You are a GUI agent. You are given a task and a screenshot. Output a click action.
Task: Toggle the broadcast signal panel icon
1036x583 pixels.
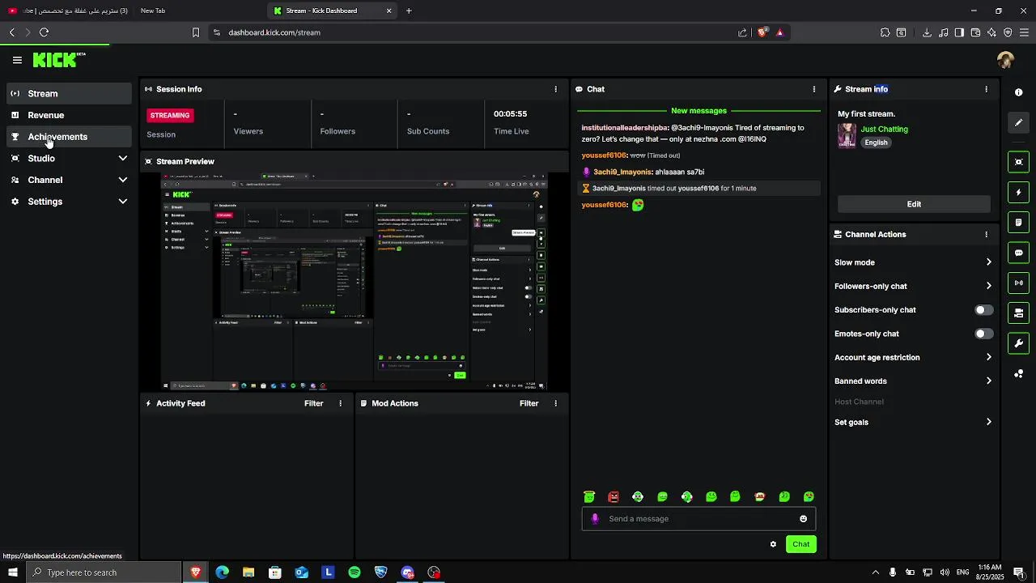click(x=1019, y=283)
